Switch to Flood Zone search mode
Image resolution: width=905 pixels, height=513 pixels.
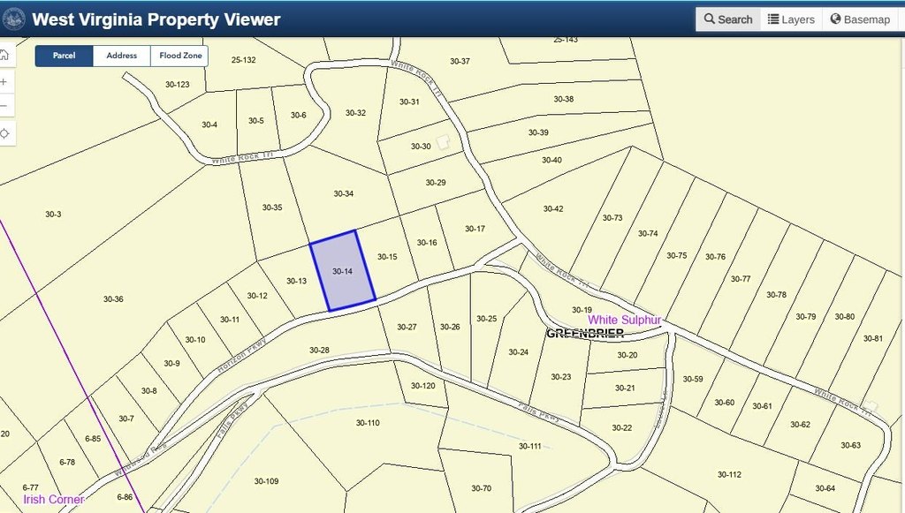(x=180, y=56)
